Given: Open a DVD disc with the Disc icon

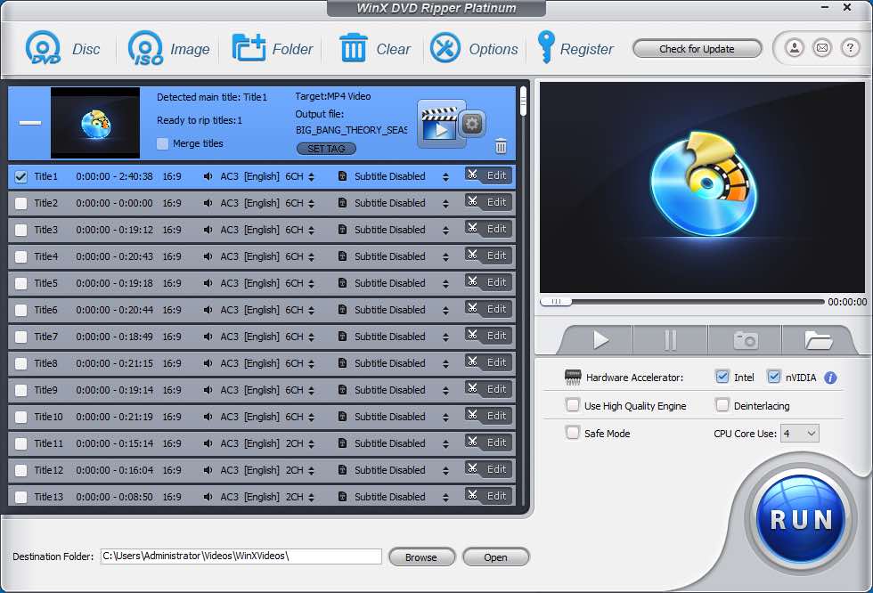Looking at the screenshot, I should (x=42, y=48).
